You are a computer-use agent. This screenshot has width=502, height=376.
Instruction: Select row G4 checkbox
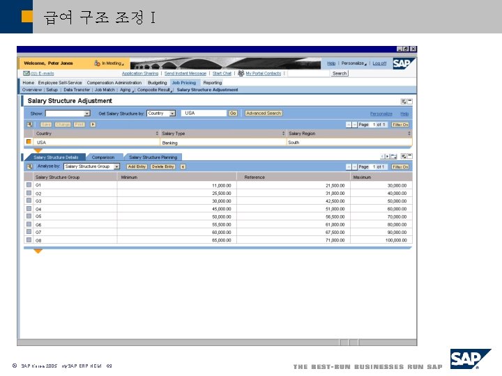29,208
